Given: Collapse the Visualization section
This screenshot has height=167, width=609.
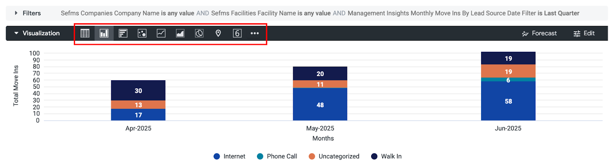Looking at the screenshot, I should coord(16,33).
